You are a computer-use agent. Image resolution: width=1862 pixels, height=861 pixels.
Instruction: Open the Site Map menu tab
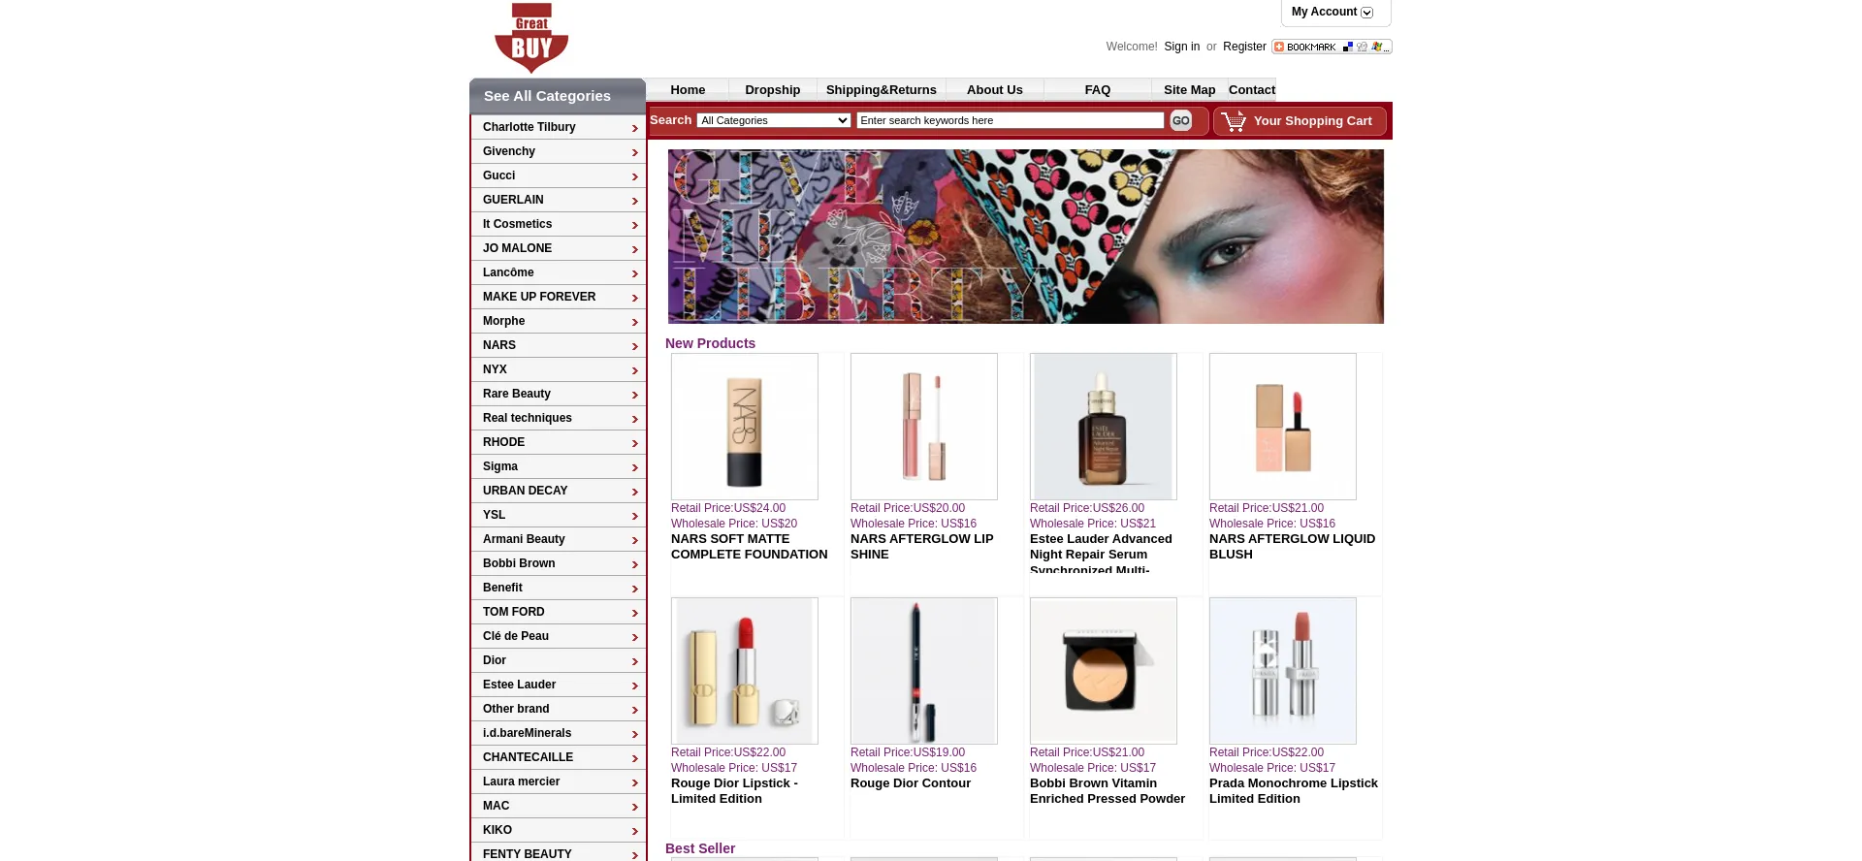click(x=1190, y=89)
